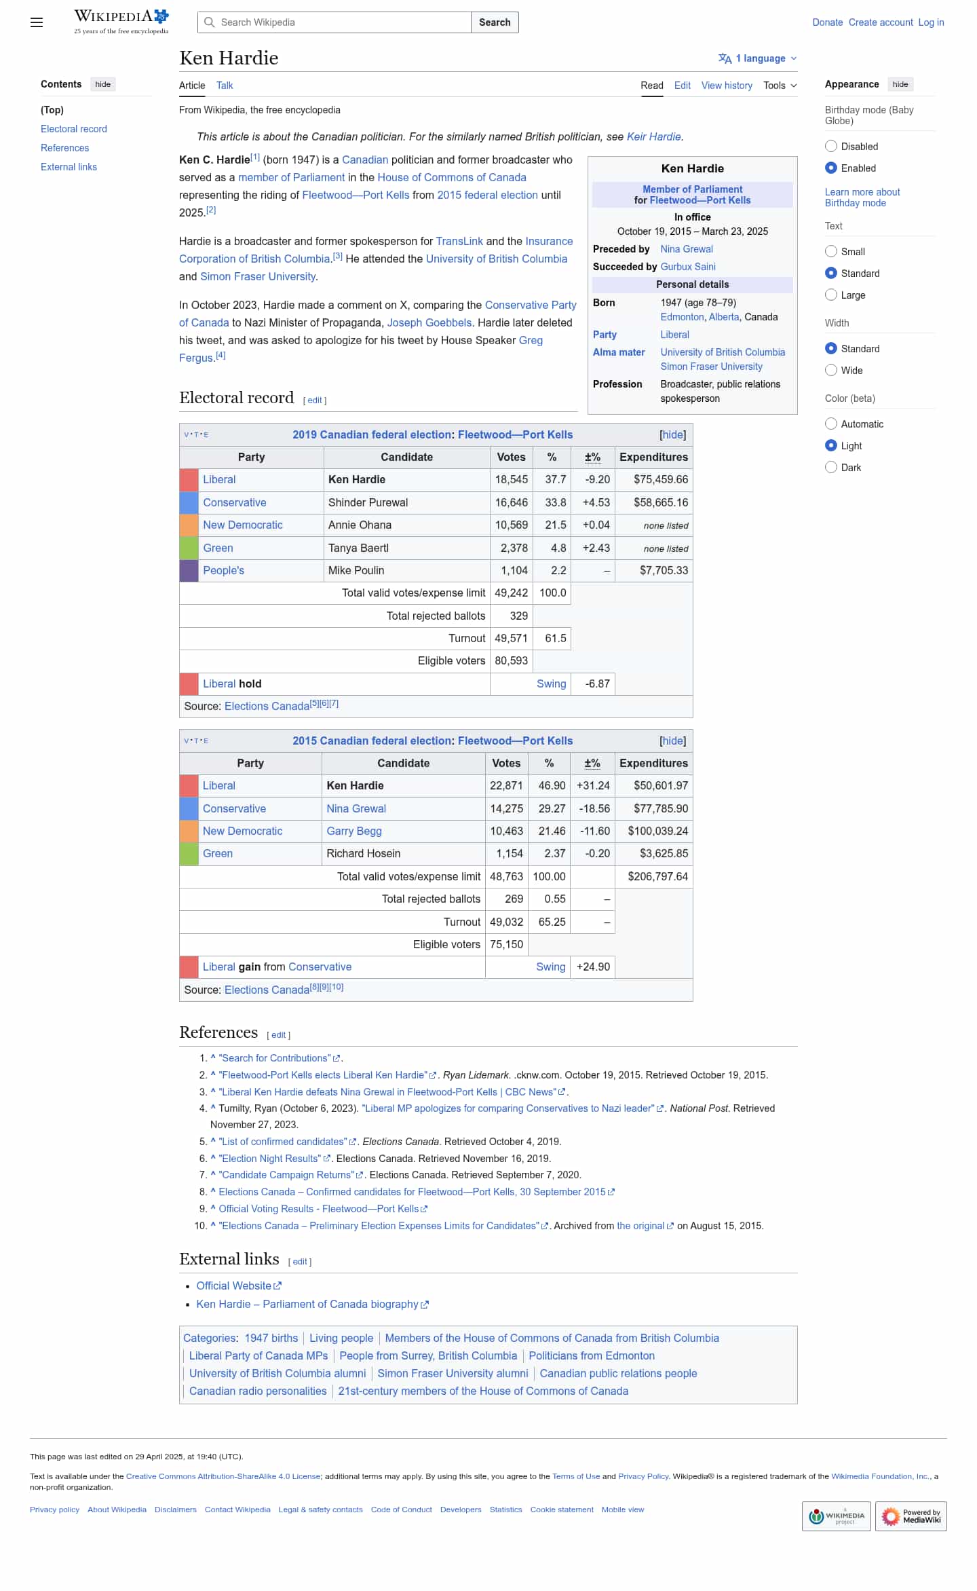Click the Search button
Viewport: 977px width, 1591px height.
495,22
